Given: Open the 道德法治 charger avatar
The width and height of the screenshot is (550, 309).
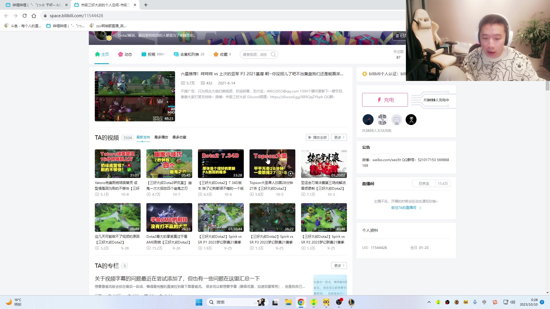Looking at the screenshot, I should [x=382, y=120].
